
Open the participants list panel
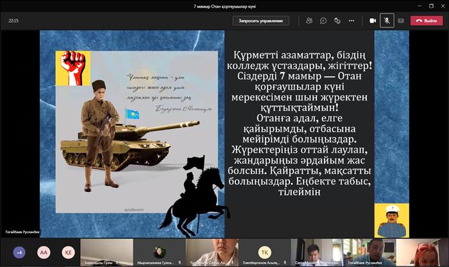[x=309, y=21]
